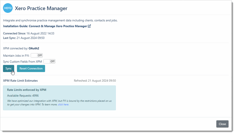Click the 'Integrate and synchronise practice management' description
The width and height of the screenshot is (235, 134).
tap(60, 21)
